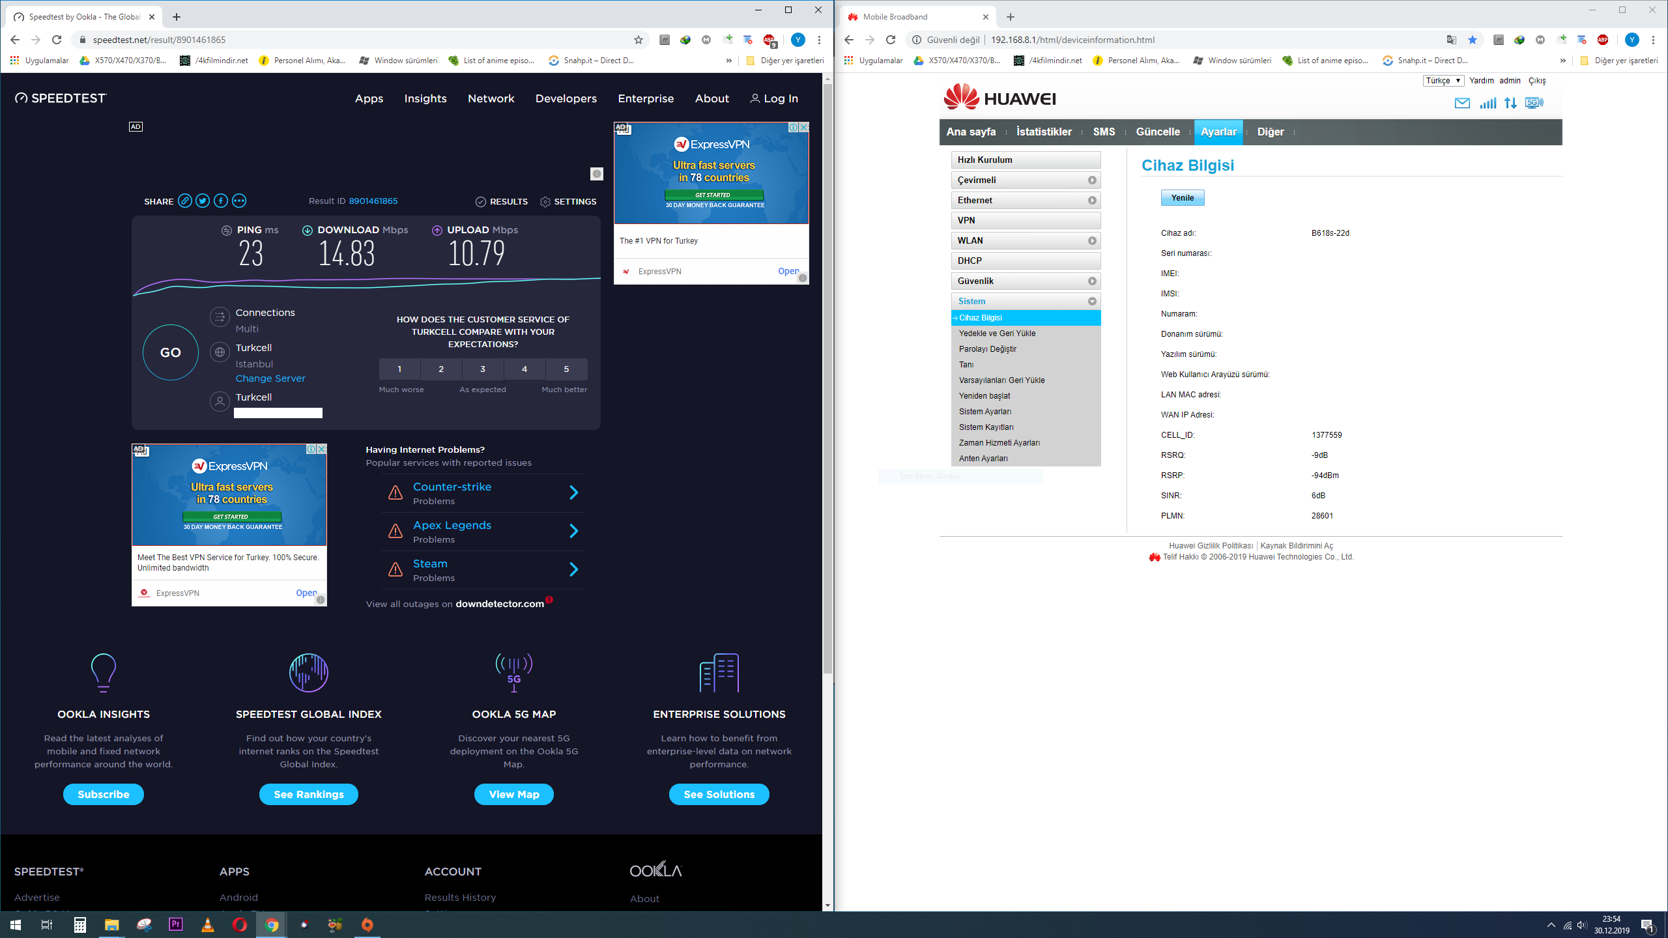The height and width of the screenshot is (938, 1668).
Task: Click Çıkış logout link on Huawei
Action: click(x=1537, y=81)
